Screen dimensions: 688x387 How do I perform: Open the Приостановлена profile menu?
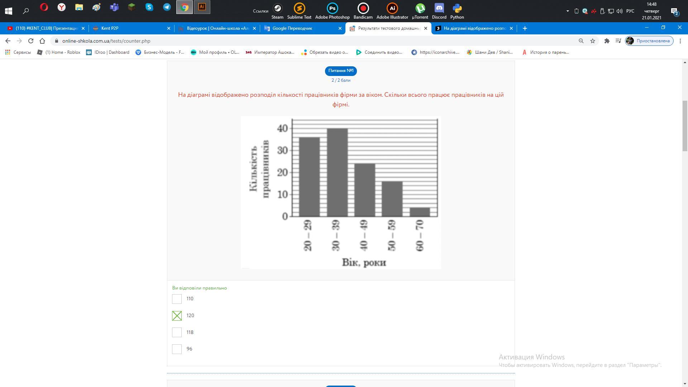point(649,41)
